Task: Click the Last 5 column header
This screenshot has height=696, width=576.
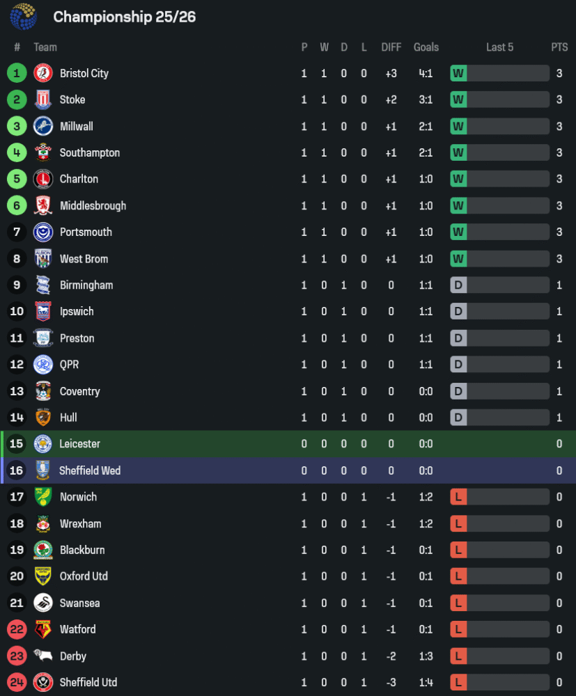Action: pos(499,47)
